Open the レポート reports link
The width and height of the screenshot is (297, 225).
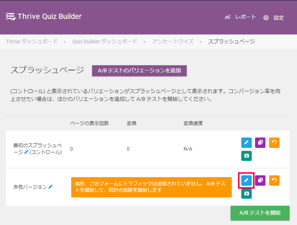coord(245,17)
